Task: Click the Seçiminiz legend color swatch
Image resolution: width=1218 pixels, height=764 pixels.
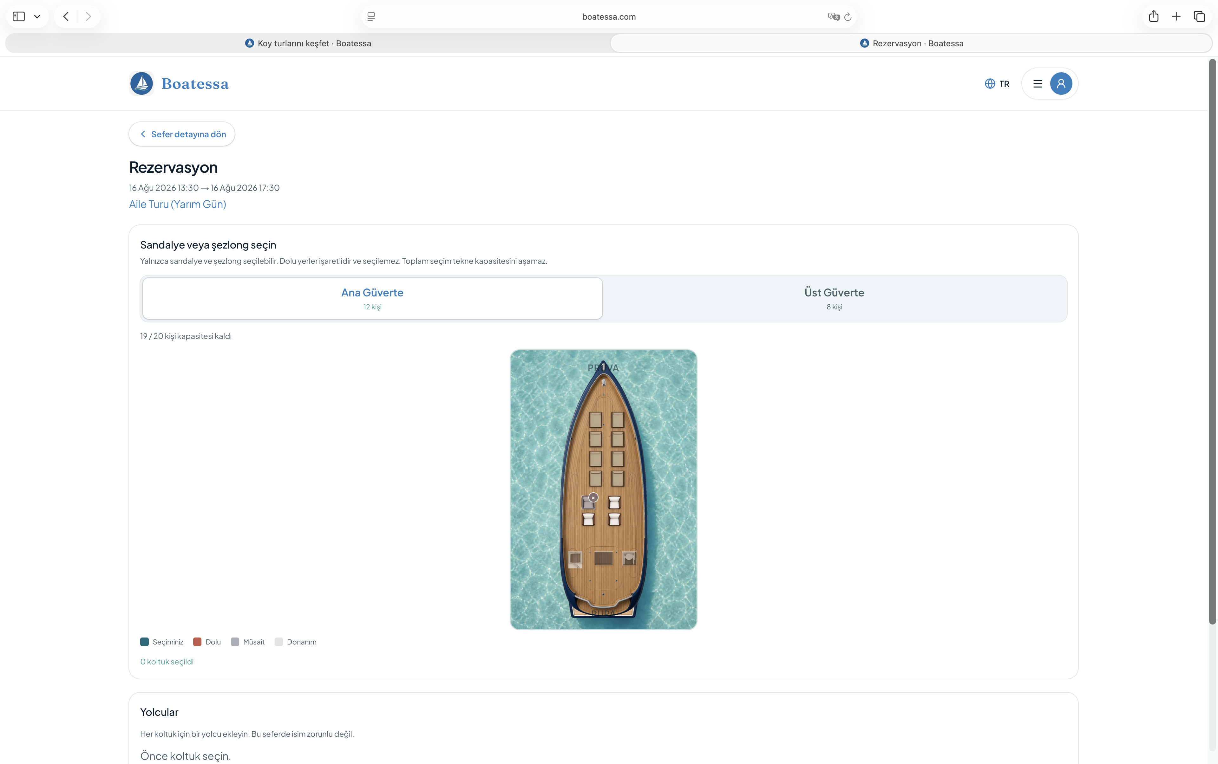Action: [x=145, y=642]
